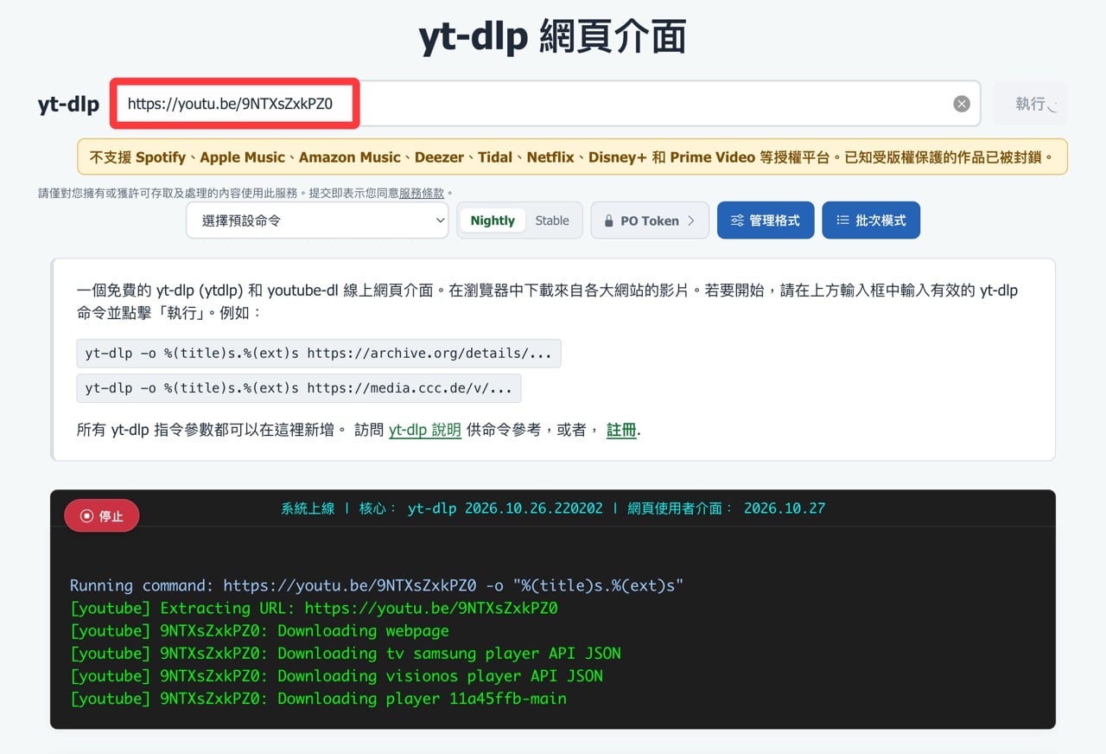
Task: Switch to the Nightly build
Action: [x=493, y=220]
